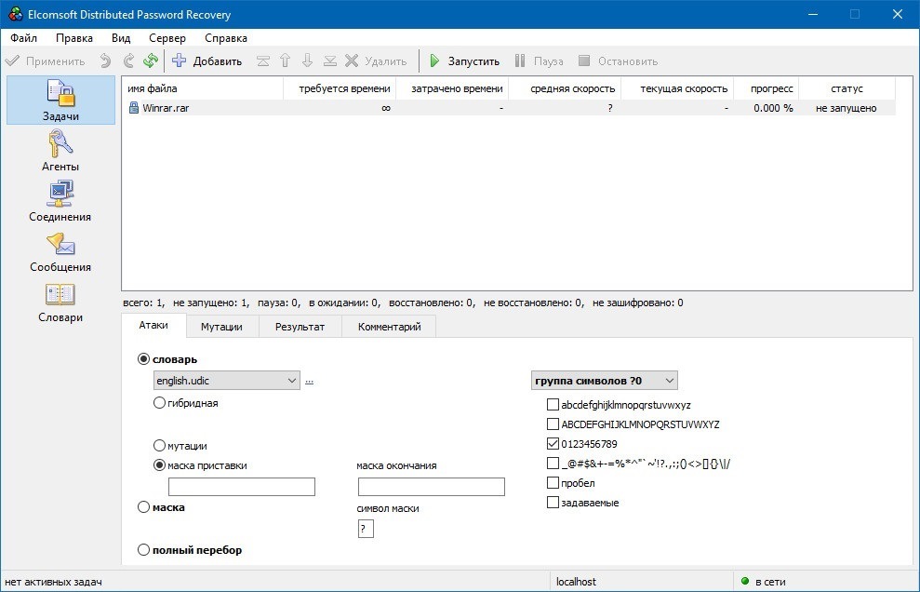Viewport: 920px width, 592px height.
Task: Click the маска окончания input field
Action: (431, 487)
